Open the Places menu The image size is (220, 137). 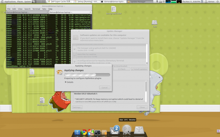point(20,2)
